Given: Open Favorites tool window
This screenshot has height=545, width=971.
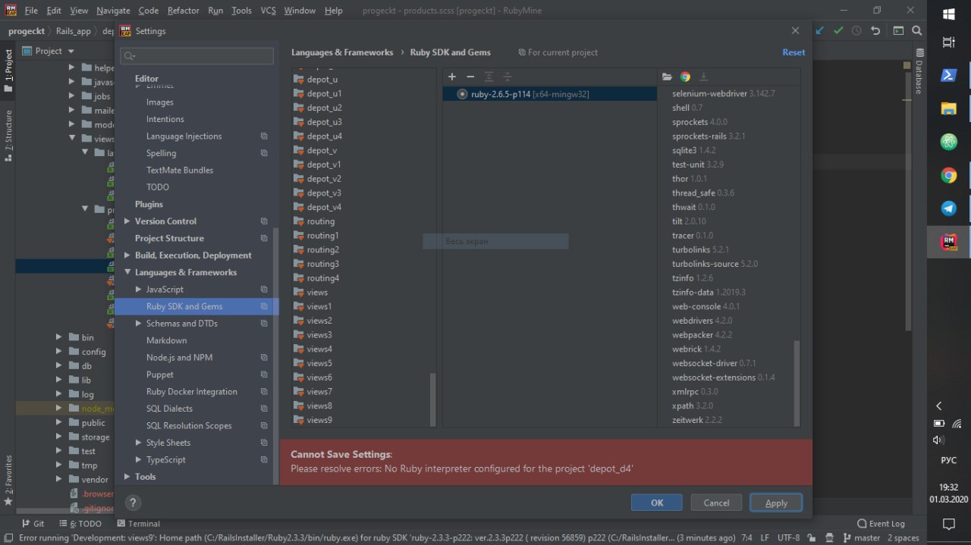Looking at the screenshot, I should tap(8, 481).
